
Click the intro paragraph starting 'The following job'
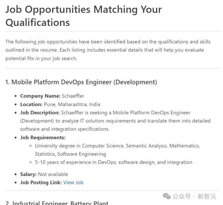[x=108, y=50]
